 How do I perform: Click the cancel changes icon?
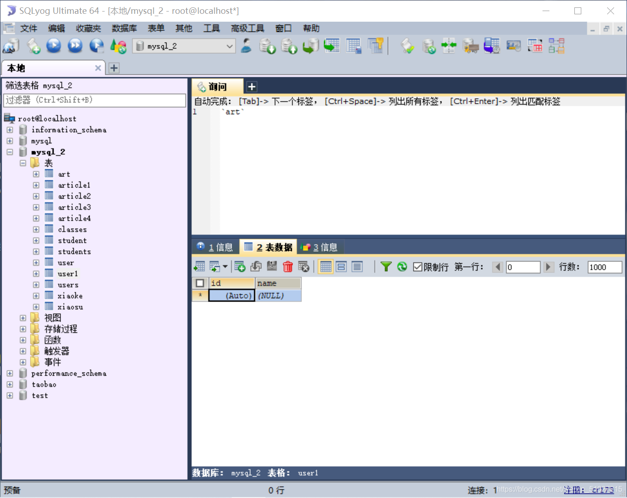(304, 267)
